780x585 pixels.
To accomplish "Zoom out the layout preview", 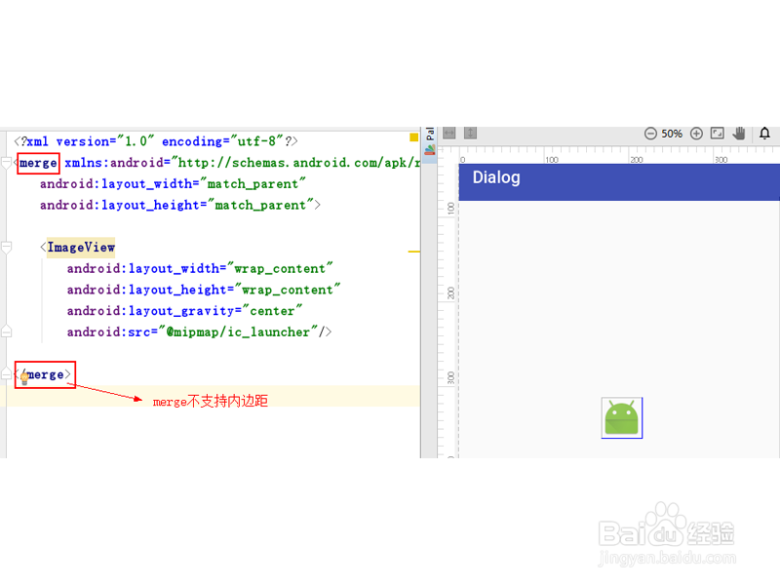I will [650, 134].
